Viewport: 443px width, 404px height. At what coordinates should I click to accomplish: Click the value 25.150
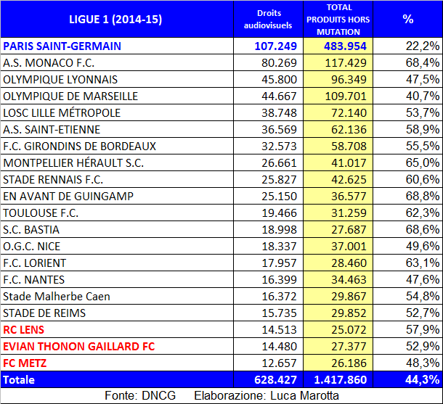coord(279,196)
